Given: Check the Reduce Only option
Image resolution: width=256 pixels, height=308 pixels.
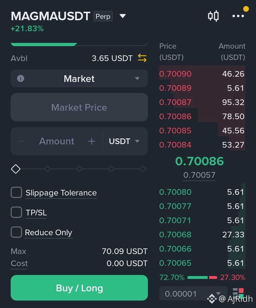Looking at the screenshot, I should 16,232.
